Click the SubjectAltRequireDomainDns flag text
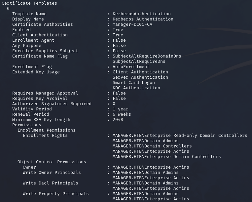Image resolution: width=252 pixels, height=202 pixels. point(147,56)
